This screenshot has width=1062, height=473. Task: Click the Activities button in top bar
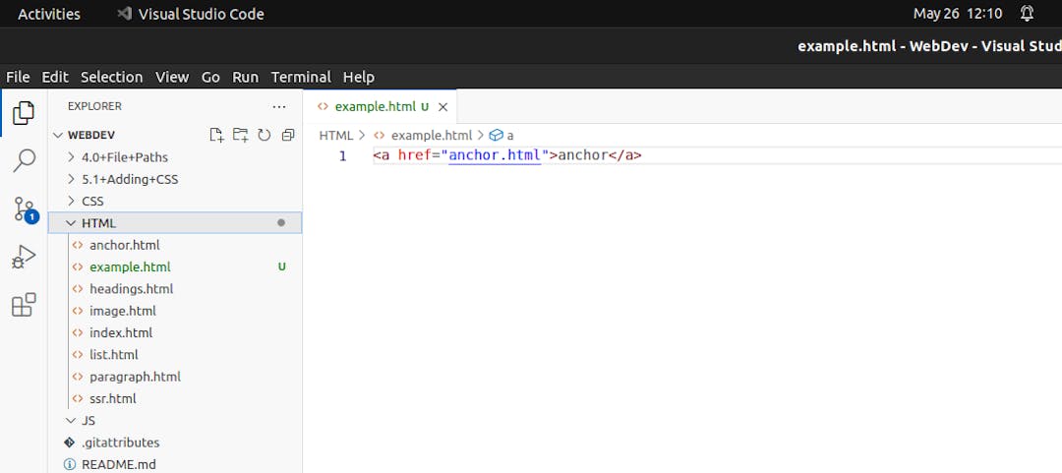pyautogui.click(x=49, y=14)
